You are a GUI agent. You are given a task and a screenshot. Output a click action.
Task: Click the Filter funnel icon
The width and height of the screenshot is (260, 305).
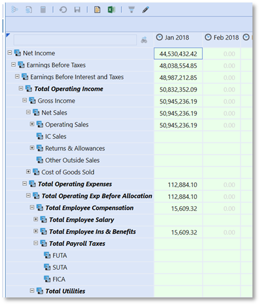click(x=132, y=9)
